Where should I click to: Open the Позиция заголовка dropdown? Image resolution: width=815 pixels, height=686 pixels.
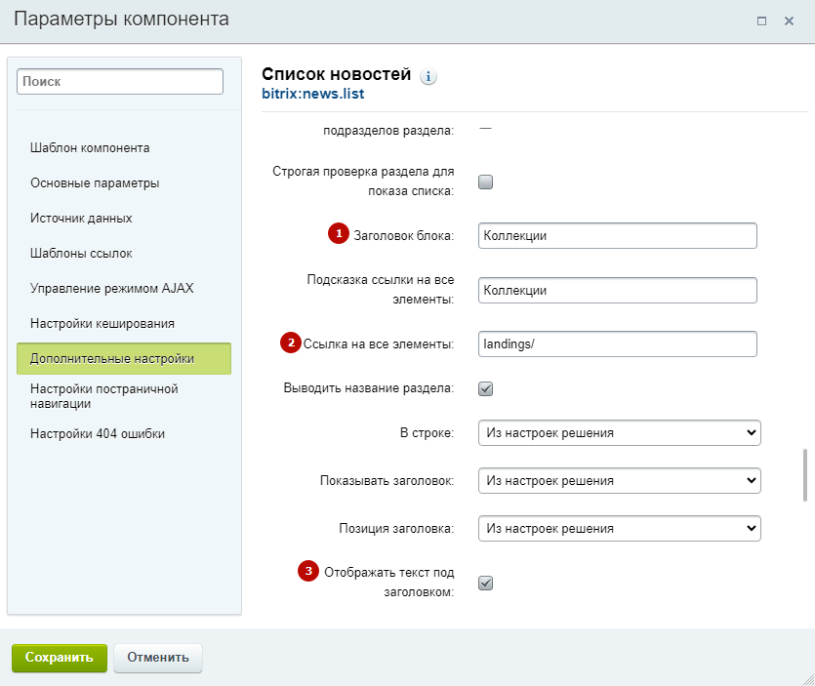click(620, 529)
